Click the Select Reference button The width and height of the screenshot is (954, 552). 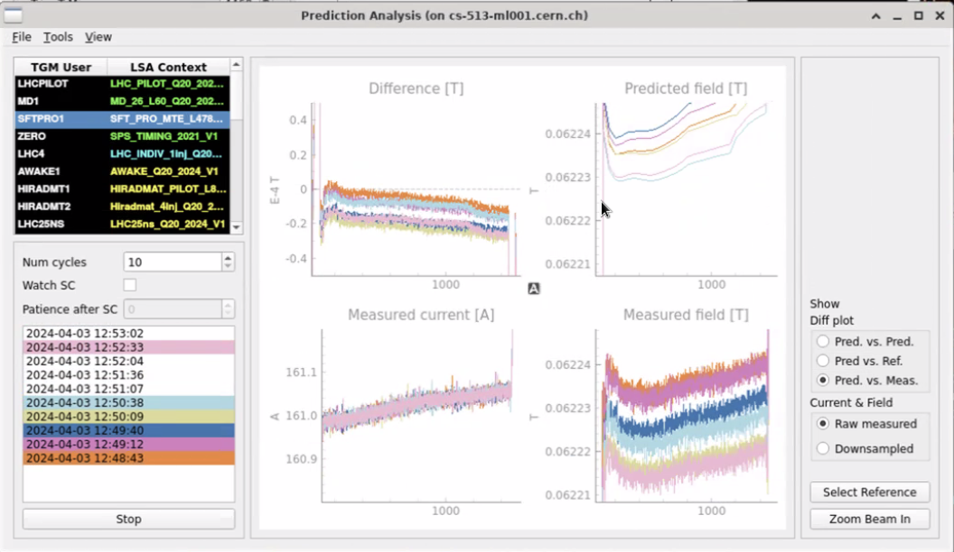tap(869, 492)
